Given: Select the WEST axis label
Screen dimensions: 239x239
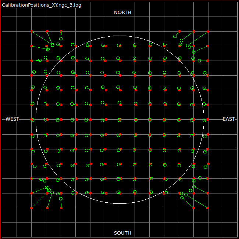Looking at the screenshot, I should coord(13,119).
